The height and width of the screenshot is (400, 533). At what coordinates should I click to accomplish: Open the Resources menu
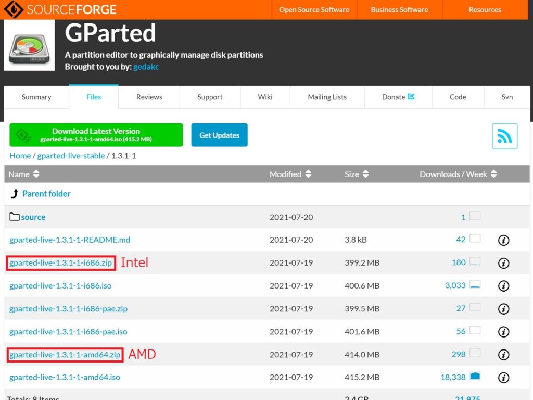point(485,9)
